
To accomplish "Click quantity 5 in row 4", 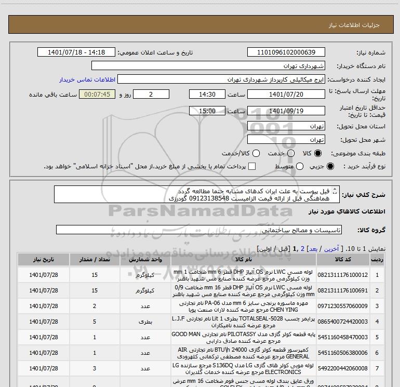I will tap(95, 322).
